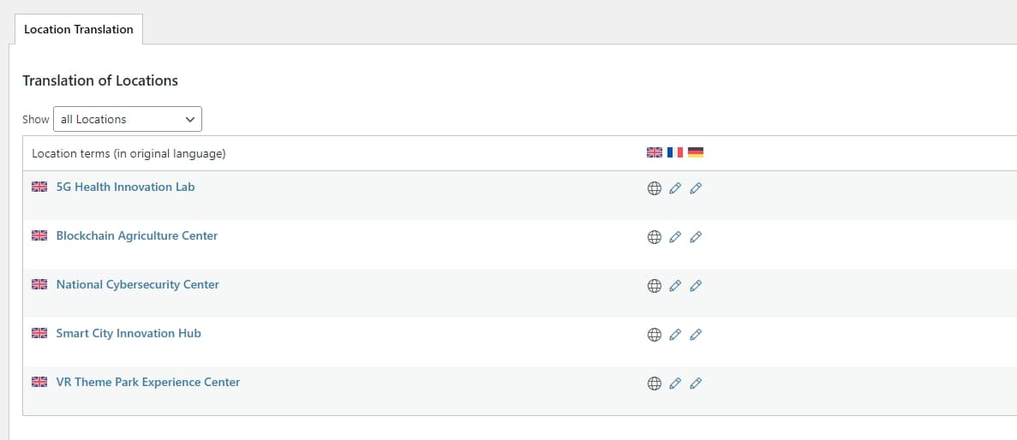Click the globe icon for National Cybersecurity Center
This screenshot has height=440, width=1017.
(x=654, y=286)
